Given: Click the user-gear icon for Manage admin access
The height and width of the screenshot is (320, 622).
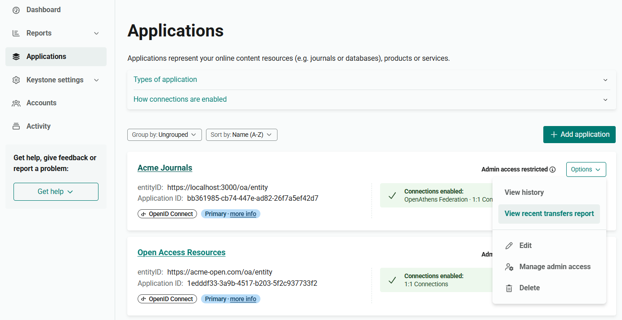Looking at the screenshot, I should pos(509,267).
